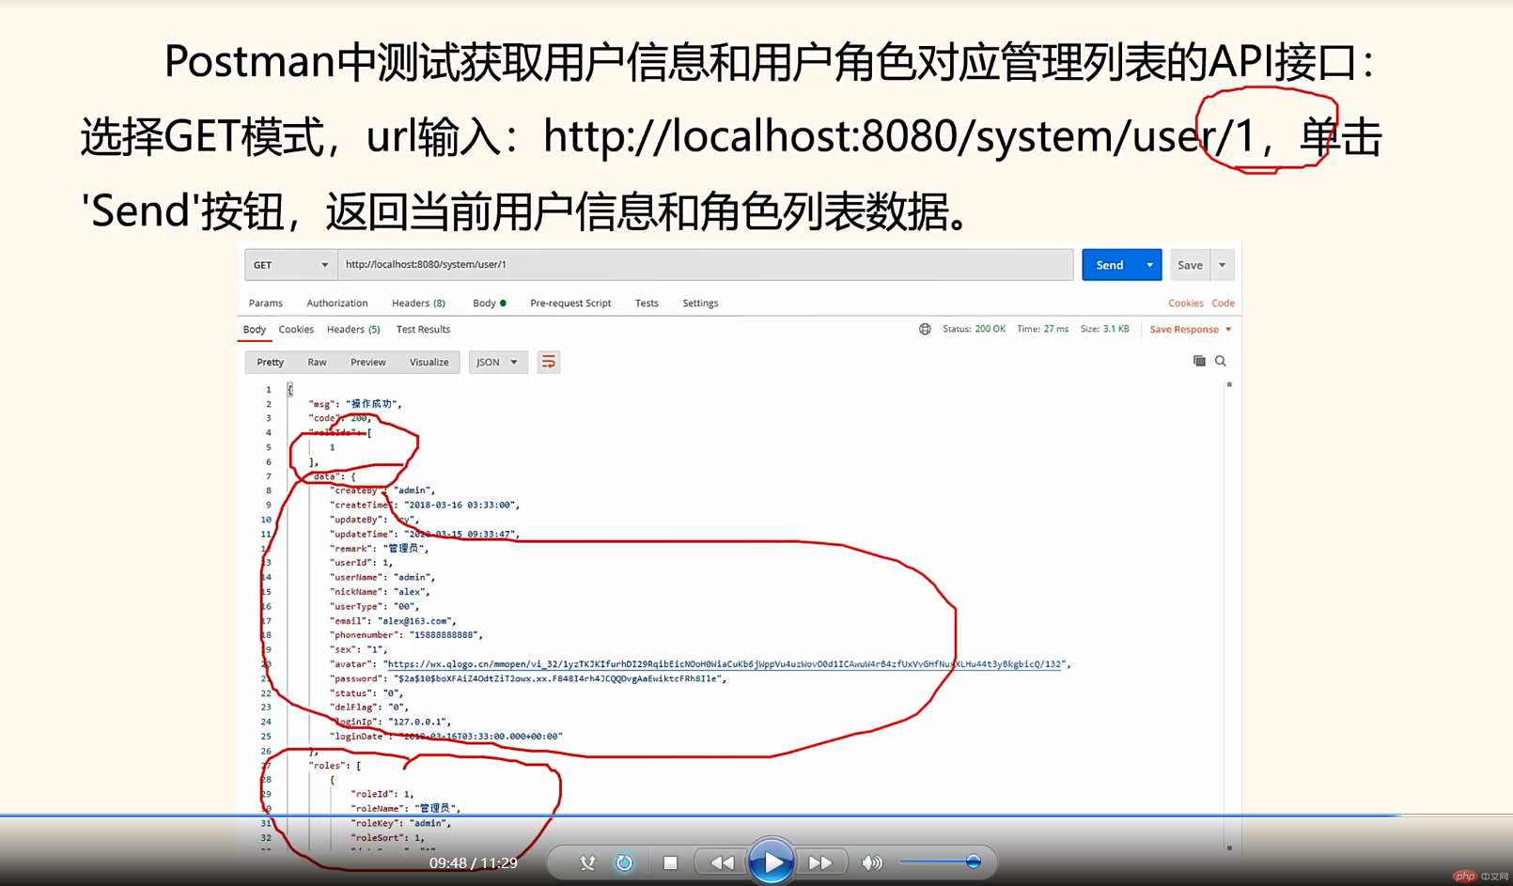The height and width of the screenshot is (886, 1513).
Task: Select the response Cookies tab
Action: point(296,330)
